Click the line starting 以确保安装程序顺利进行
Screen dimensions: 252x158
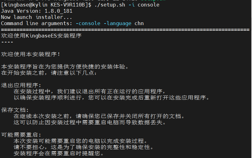point(112,98)
